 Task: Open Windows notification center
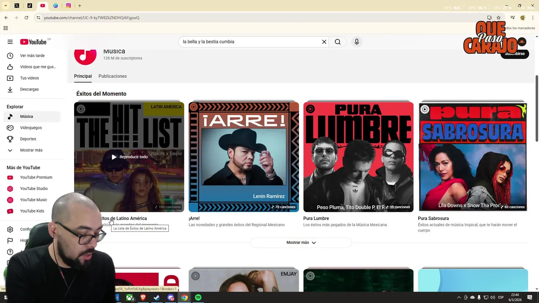[x=530, y=298]
